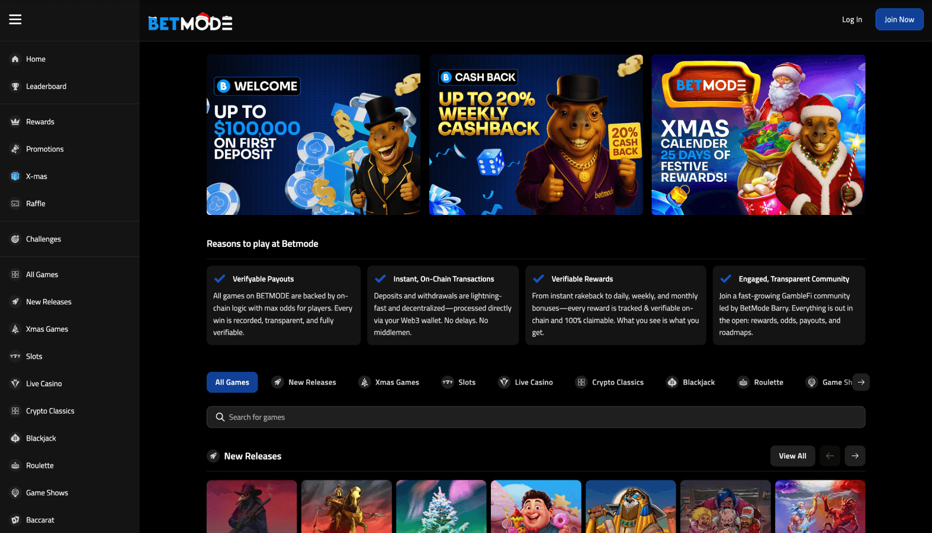Viewport: 932px width, 533px height.
Task: Click the Home house icon in sidebar
Action: point(15,59)
